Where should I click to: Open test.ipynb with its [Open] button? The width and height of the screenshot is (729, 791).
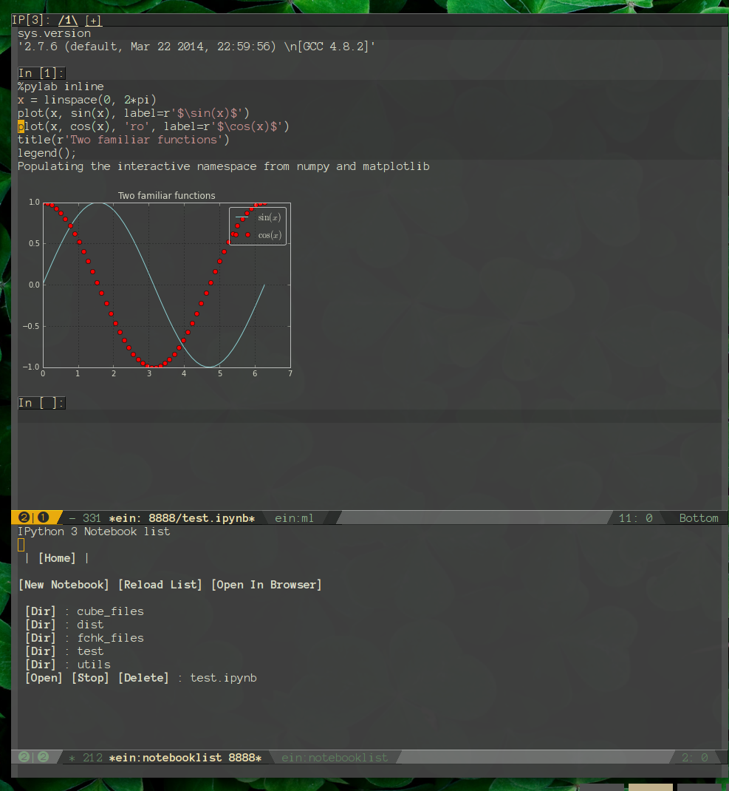[x=44, y=678]
